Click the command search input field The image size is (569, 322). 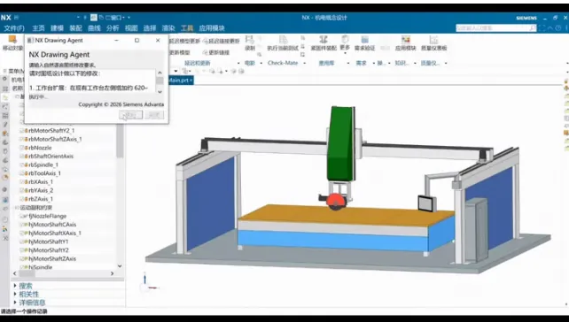click(493, 28)
